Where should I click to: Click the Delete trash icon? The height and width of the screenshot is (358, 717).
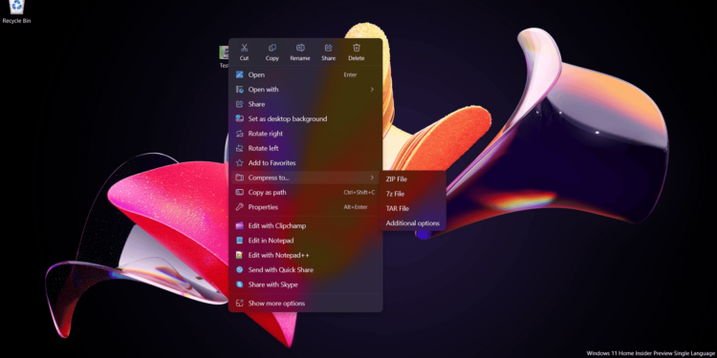(x=357, y=48)
